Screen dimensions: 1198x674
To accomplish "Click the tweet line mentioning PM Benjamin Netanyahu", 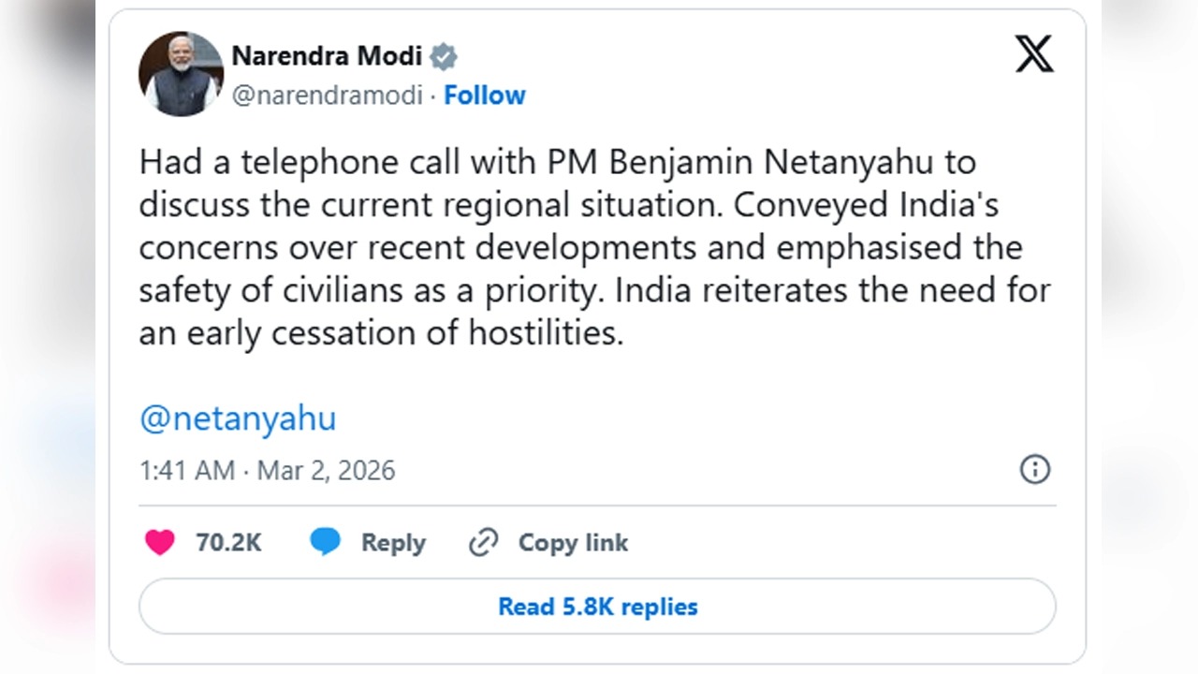I will point(557,162).
